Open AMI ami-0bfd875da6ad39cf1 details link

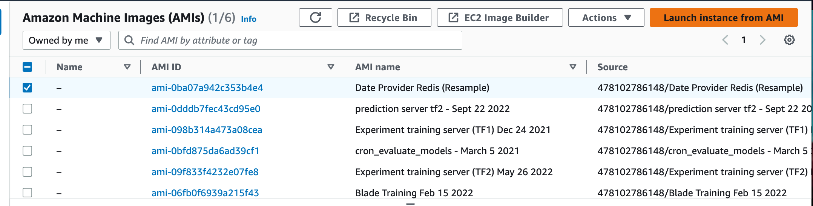click(x=205, y=151)
